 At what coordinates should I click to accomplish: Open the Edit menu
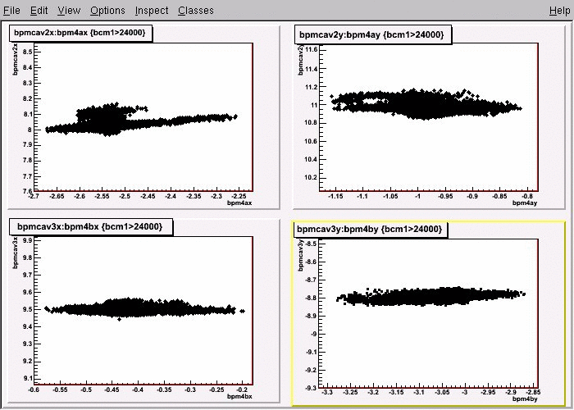click(39, 10)
